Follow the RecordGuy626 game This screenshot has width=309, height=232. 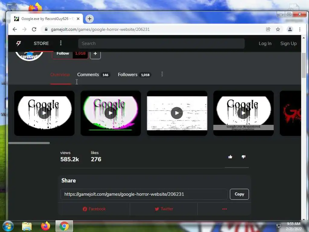click(x=63, y=54)
